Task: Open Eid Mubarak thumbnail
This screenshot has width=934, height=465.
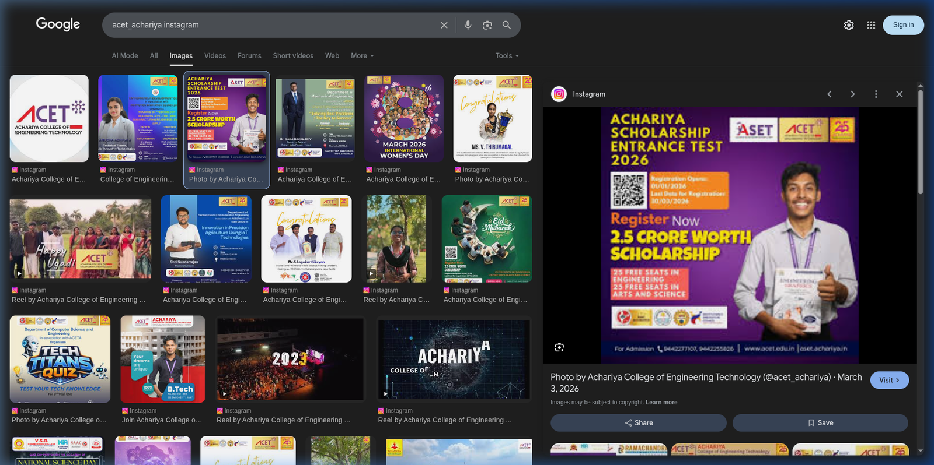Action: 487,239
